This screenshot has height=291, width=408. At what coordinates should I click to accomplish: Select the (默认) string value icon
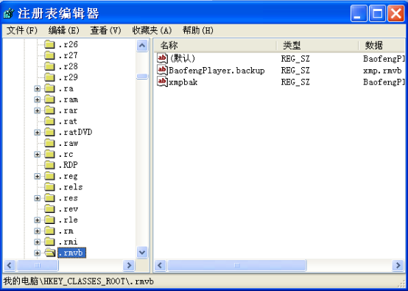point(162,58)
